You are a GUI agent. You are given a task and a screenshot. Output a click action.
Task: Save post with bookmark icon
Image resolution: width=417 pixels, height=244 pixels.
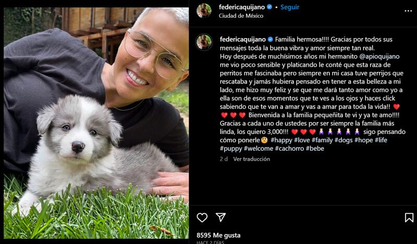(x=409, y=217)
